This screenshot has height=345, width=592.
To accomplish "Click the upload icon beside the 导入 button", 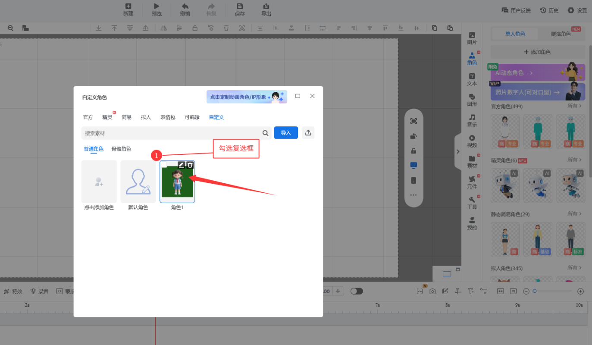I will [308, 133].
